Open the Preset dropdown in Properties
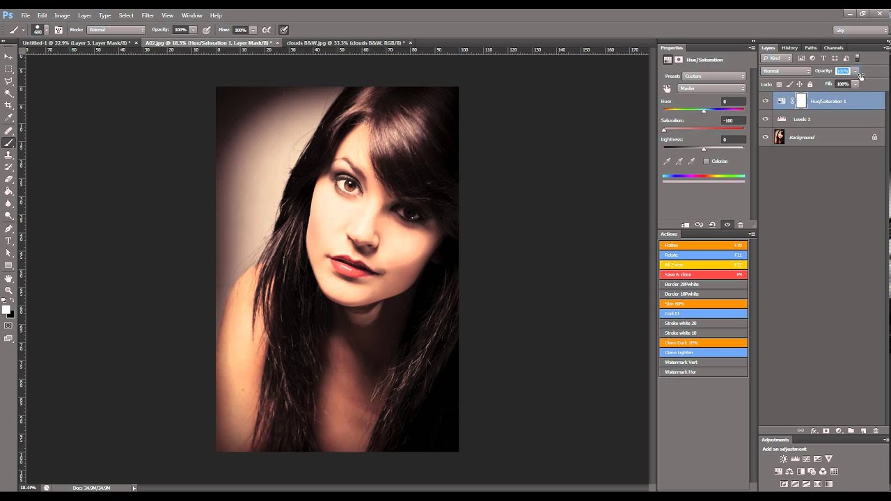The width and height of the screenshot is (891, 501). [713, 76]
